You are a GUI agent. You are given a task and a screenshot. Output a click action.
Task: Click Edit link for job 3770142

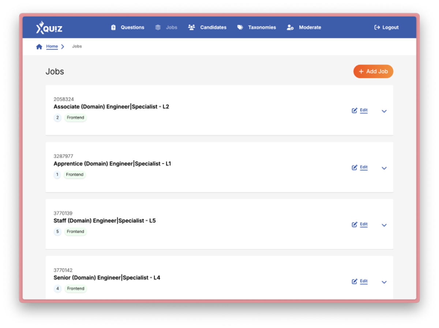(364, 281)
